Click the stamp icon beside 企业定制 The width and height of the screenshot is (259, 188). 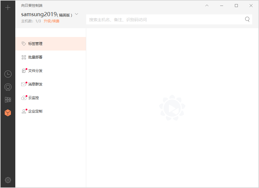(x=24, y=111)
